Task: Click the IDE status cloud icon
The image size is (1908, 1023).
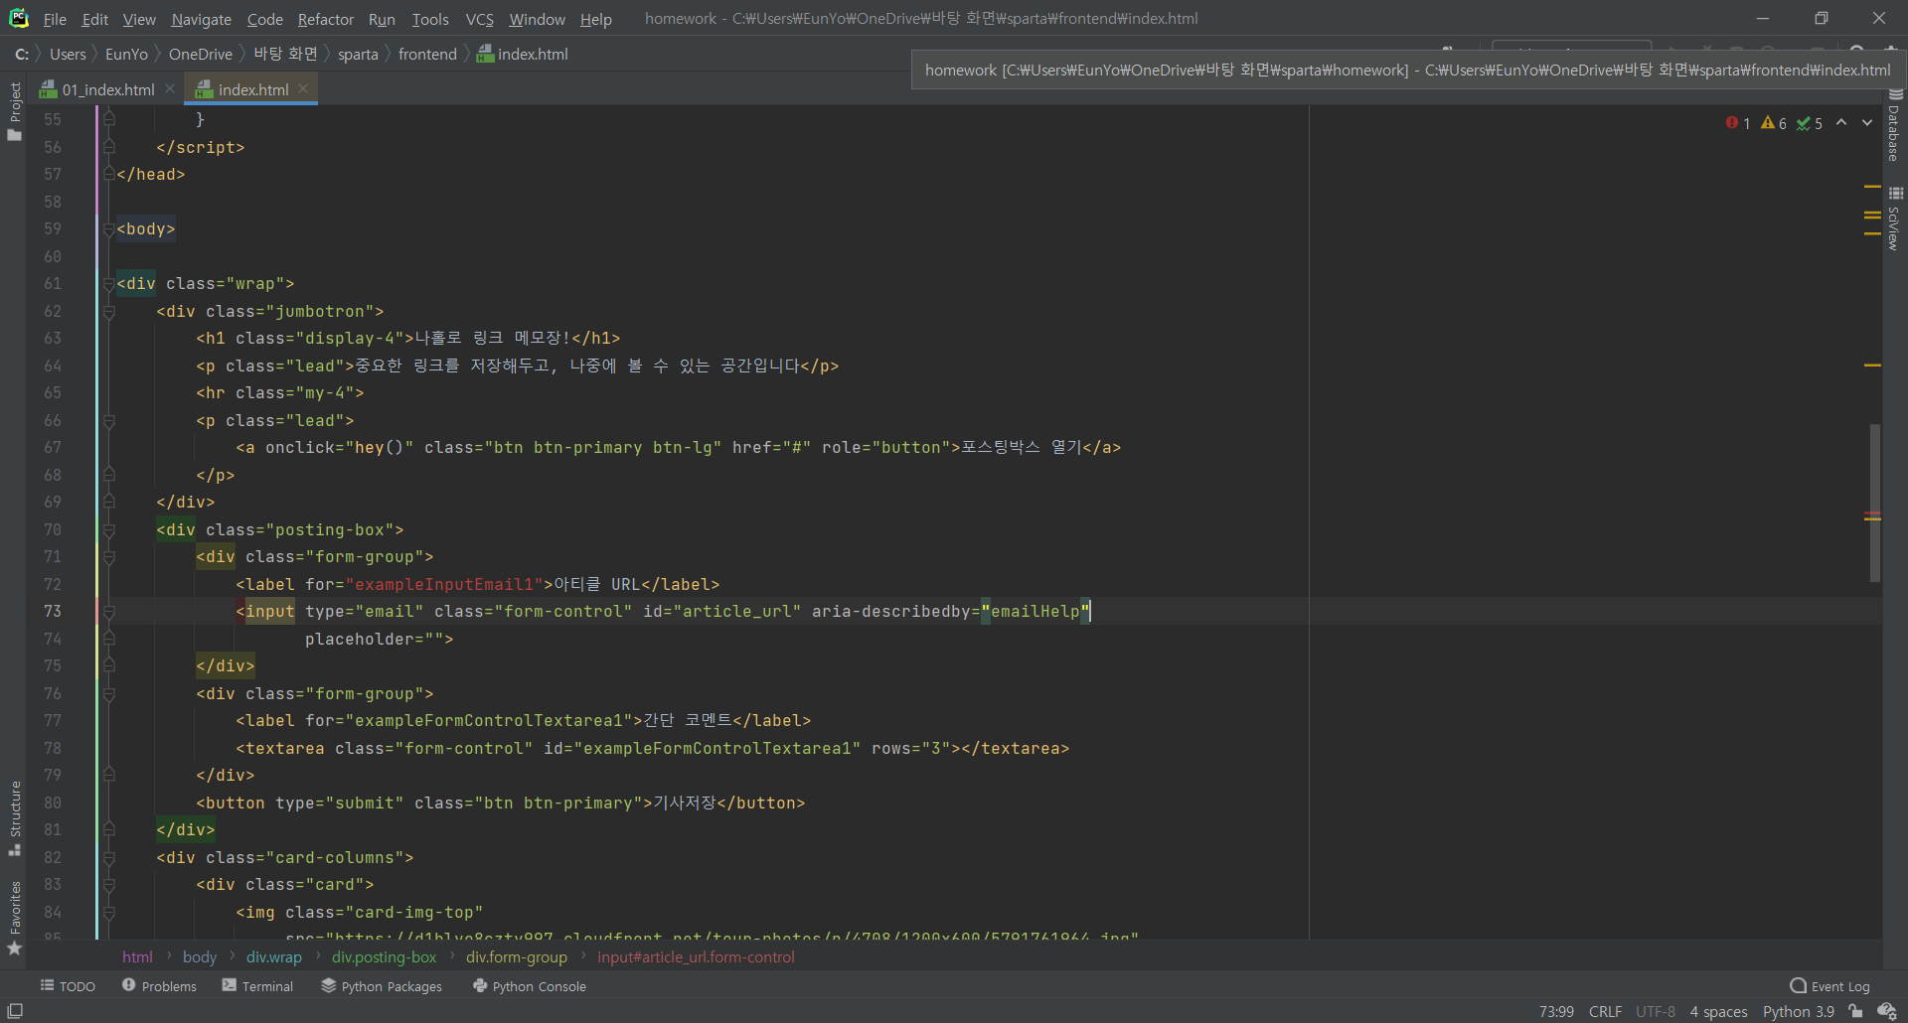Action: click(x=1887, y=1011)
